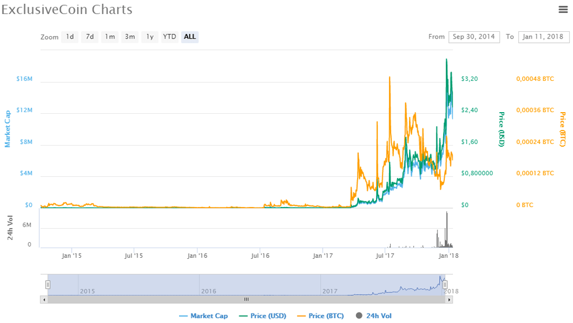
Task: Open the chart hamburger menu
Action: coord(563,9)
